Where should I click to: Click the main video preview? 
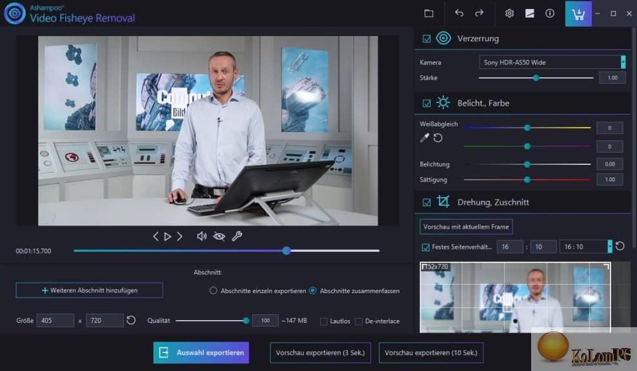[x=208, y=131]
